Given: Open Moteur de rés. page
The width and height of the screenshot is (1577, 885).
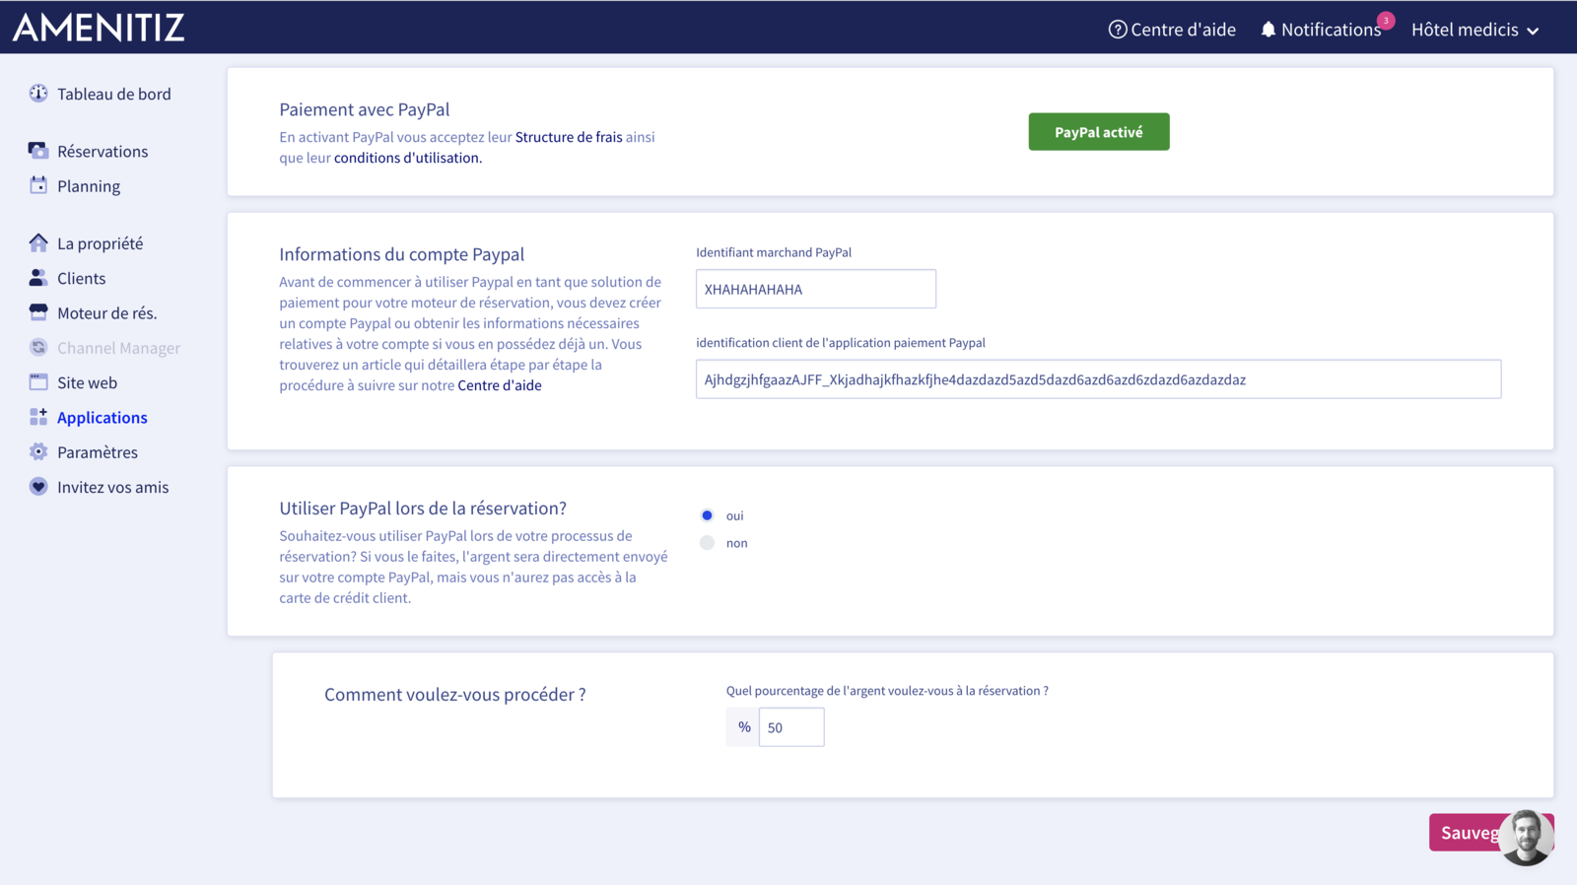Looking at the screenshot, I should click(106, 312).
